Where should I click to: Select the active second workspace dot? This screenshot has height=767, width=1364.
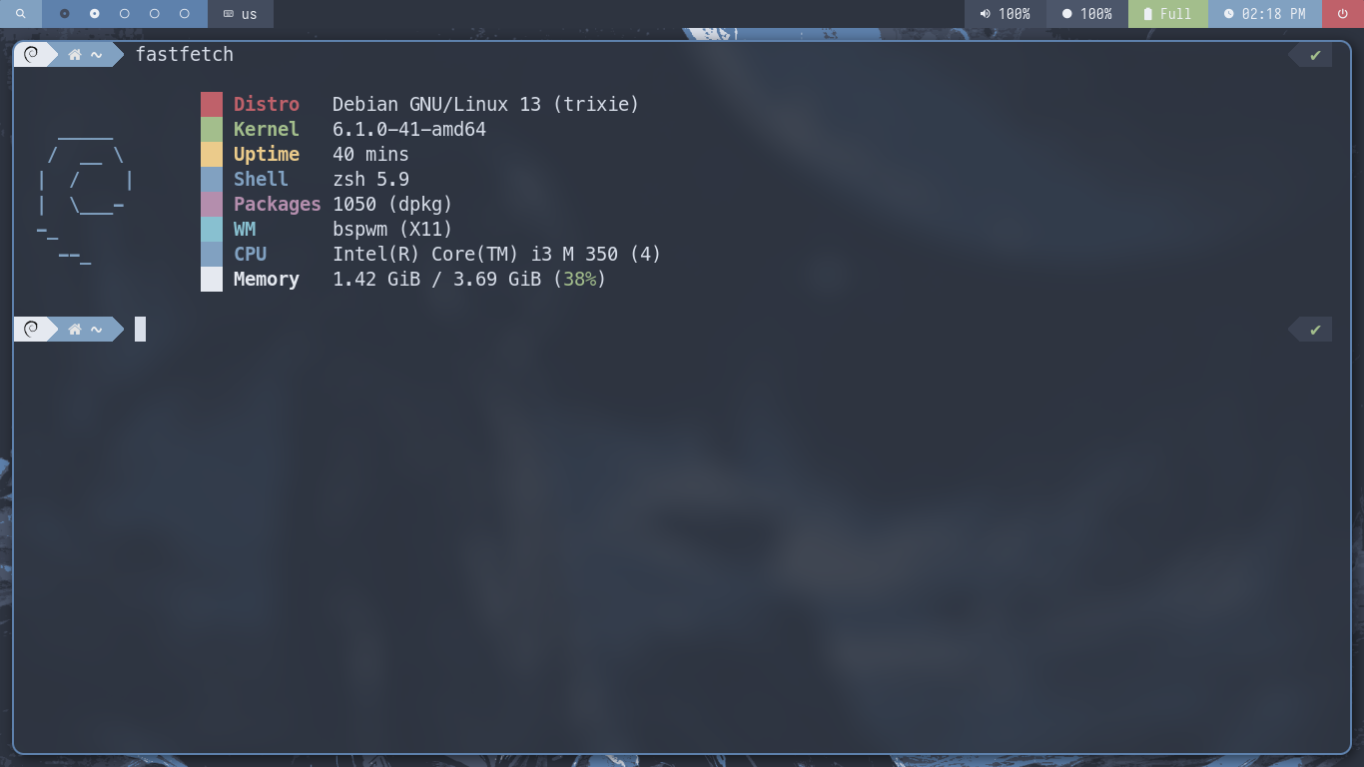(x=95, y=14)
